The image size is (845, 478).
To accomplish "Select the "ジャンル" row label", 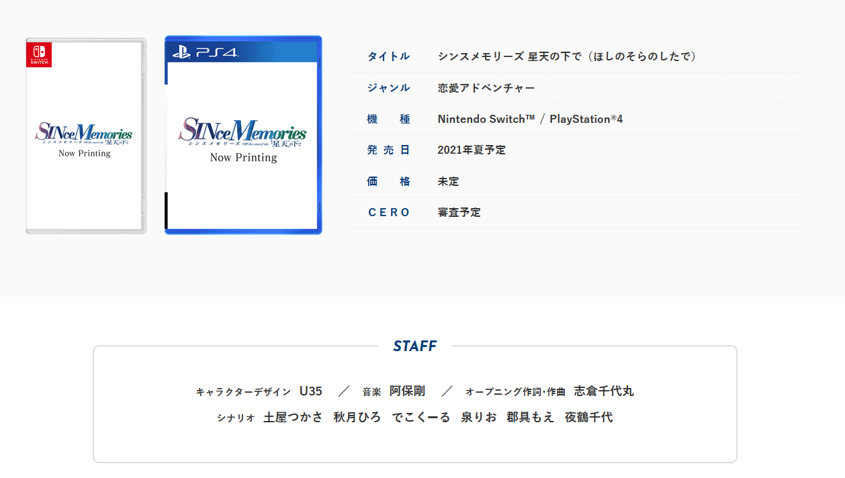I will click(388, 88).
